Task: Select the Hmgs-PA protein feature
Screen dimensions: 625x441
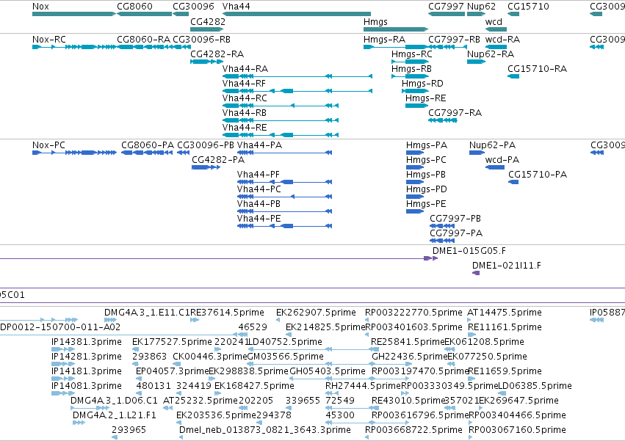Action: click(415, 153)
